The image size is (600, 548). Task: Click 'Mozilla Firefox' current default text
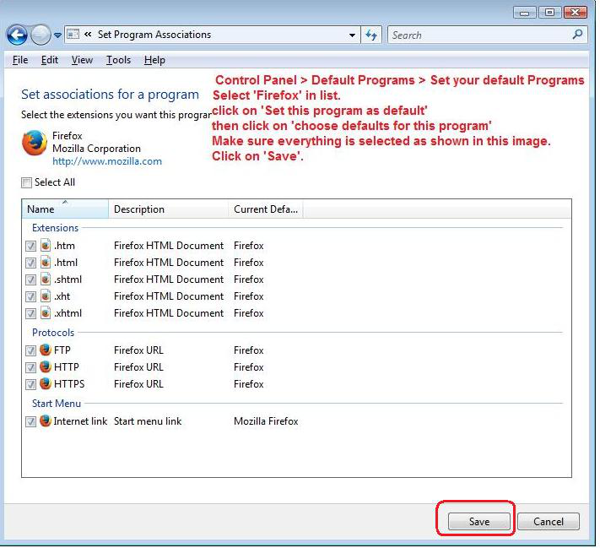(x=266, y=421)
